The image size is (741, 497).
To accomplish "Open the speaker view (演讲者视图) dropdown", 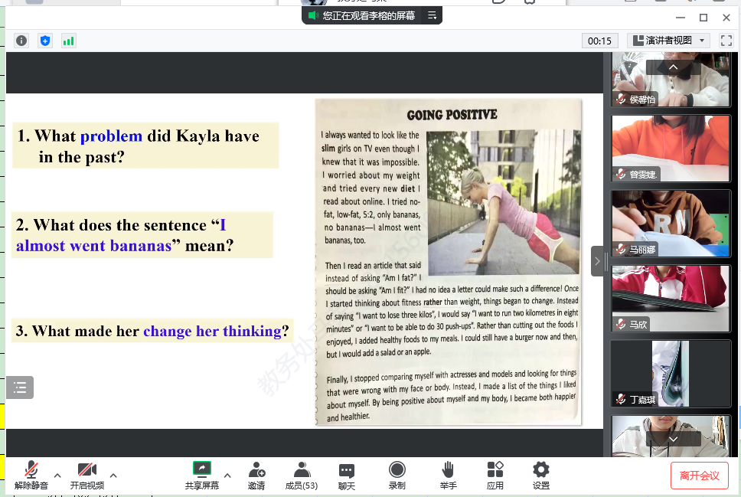I will tap(668, 41).
